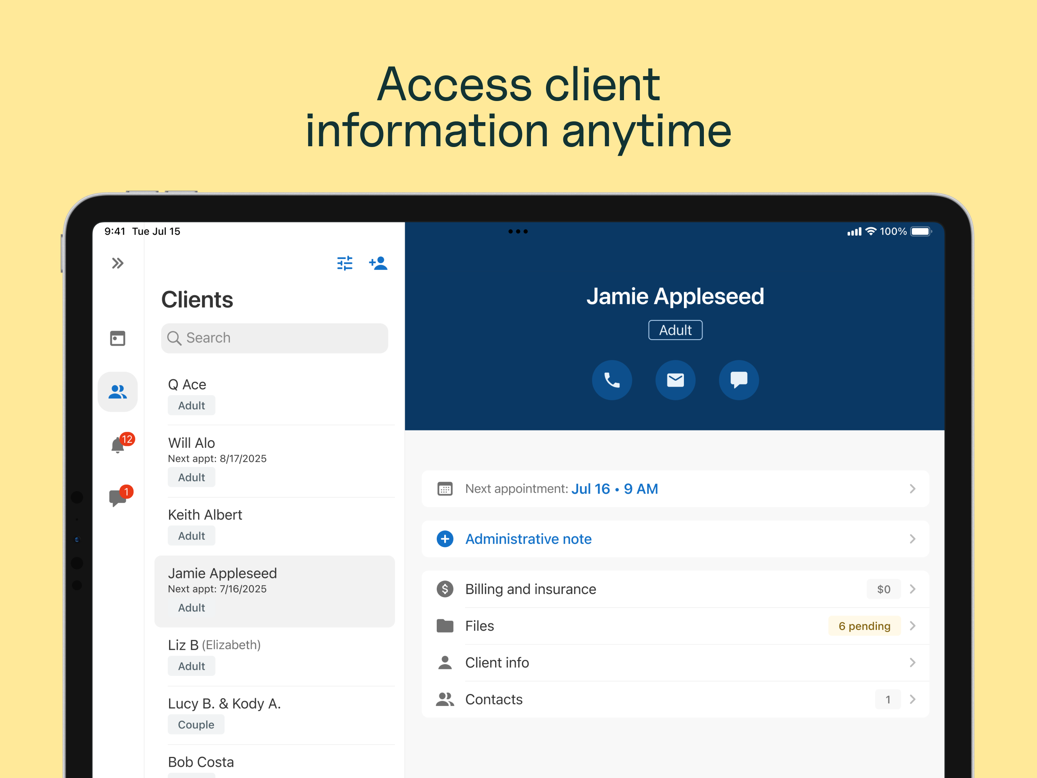The width and height of the screenshot is (1037, 778).
Task: Tap the Jul 16 • 9 AM link
Action: point(615,489)
